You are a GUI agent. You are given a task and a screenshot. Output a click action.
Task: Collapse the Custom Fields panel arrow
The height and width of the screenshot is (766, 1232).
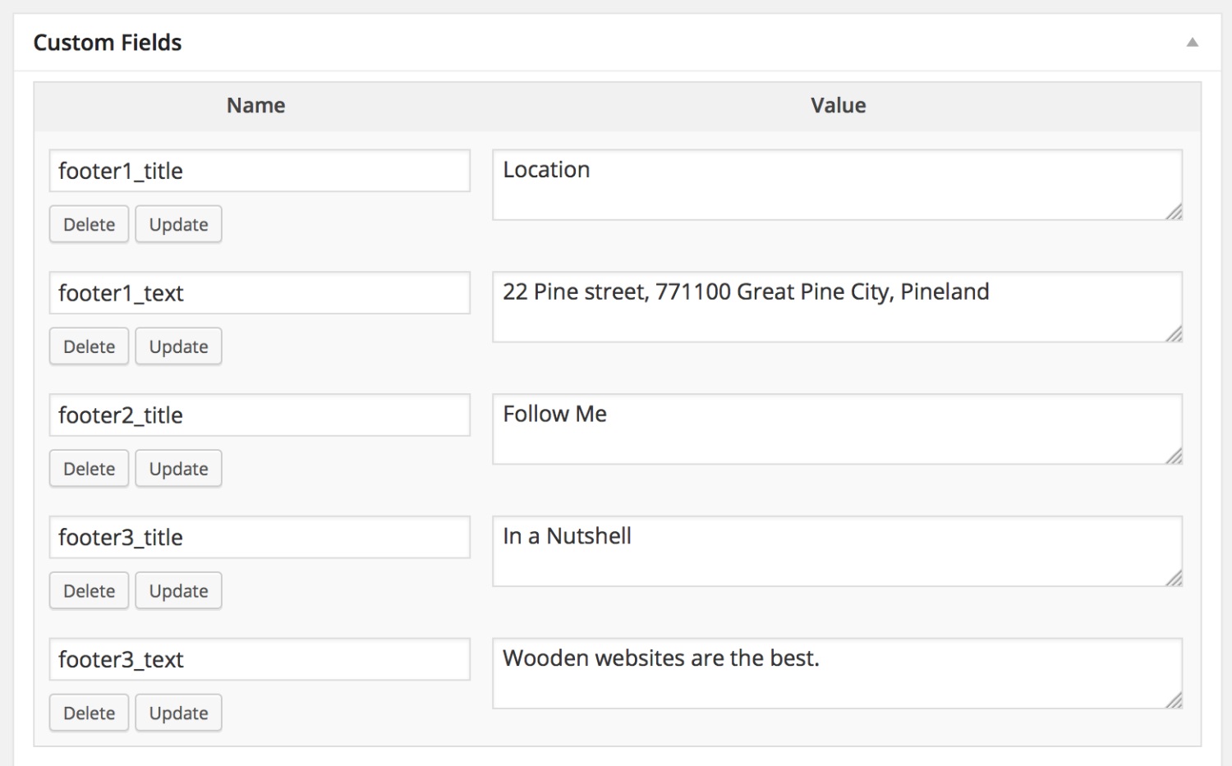(x=1192, y=43)
